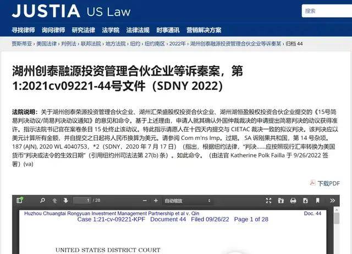Open the PDF viewer more tools chevron
Image resolution: width=352 pixels, height=254 pixels.
coord(332,201)
